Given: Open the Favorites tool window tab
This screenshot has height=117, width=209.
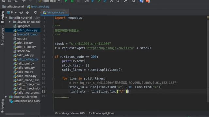Looking at the screenshot, I should click(x=2, y=106).
